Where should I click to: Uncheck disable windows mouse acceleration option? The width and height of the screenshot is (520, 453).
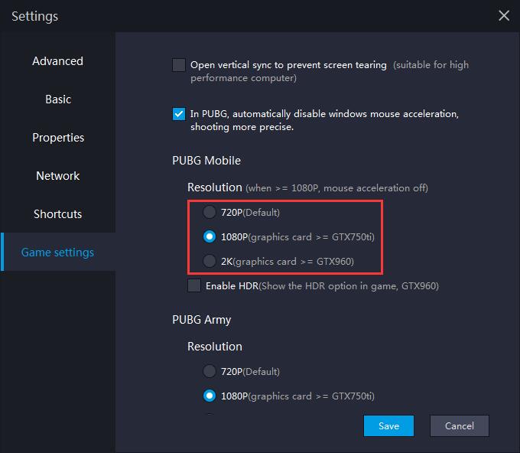[x=179, y=114]
